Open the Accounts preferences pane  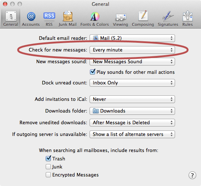pyautogui.click(x=31, y=19)
